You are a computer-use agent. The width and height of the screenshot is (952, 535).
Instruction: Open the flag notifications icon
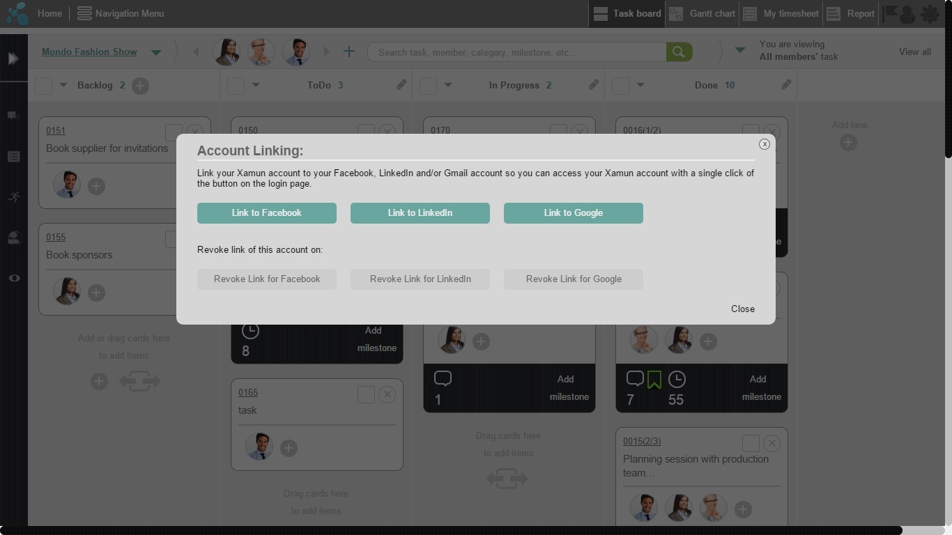890,13
